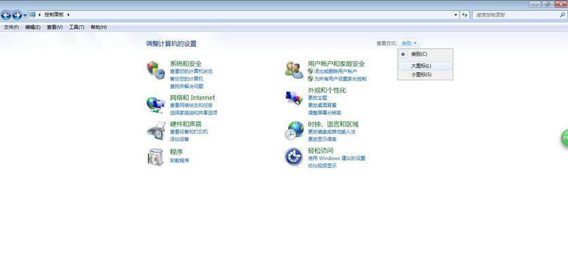Click 更改显示语言 link
Screen dimensions: 568x272
pos(322,139)
